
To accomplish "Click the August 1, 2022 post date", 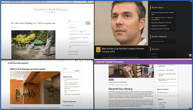I will pos(120,85).
